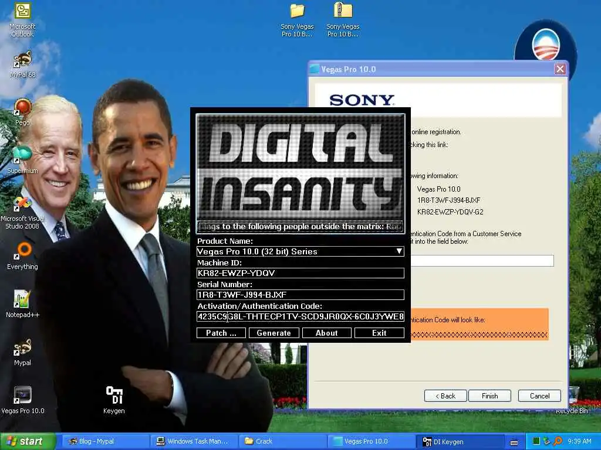This screenshot has width=601, height=450.
Task: Click the Patch button in keygen
Action: click(x=221, y=333)
